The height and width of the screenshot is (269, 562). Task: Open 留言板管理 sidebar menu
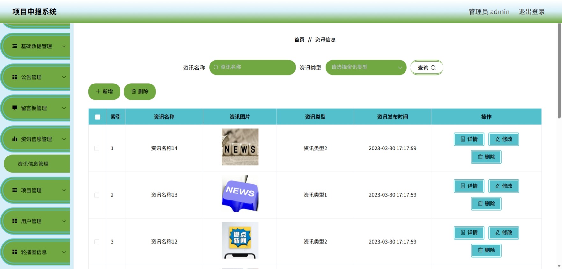pyautogui.click(x=36, y=108)
